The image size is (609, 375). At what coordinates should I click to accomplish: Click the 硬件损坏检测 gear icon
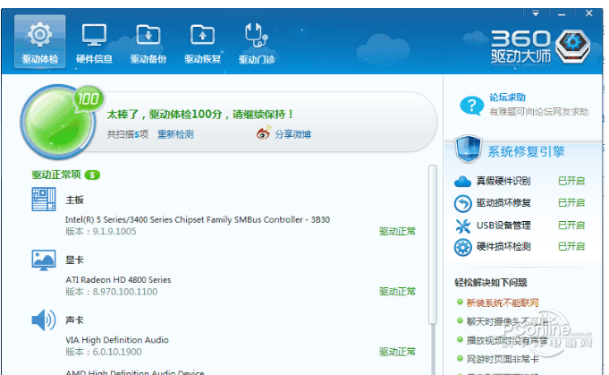462,247
